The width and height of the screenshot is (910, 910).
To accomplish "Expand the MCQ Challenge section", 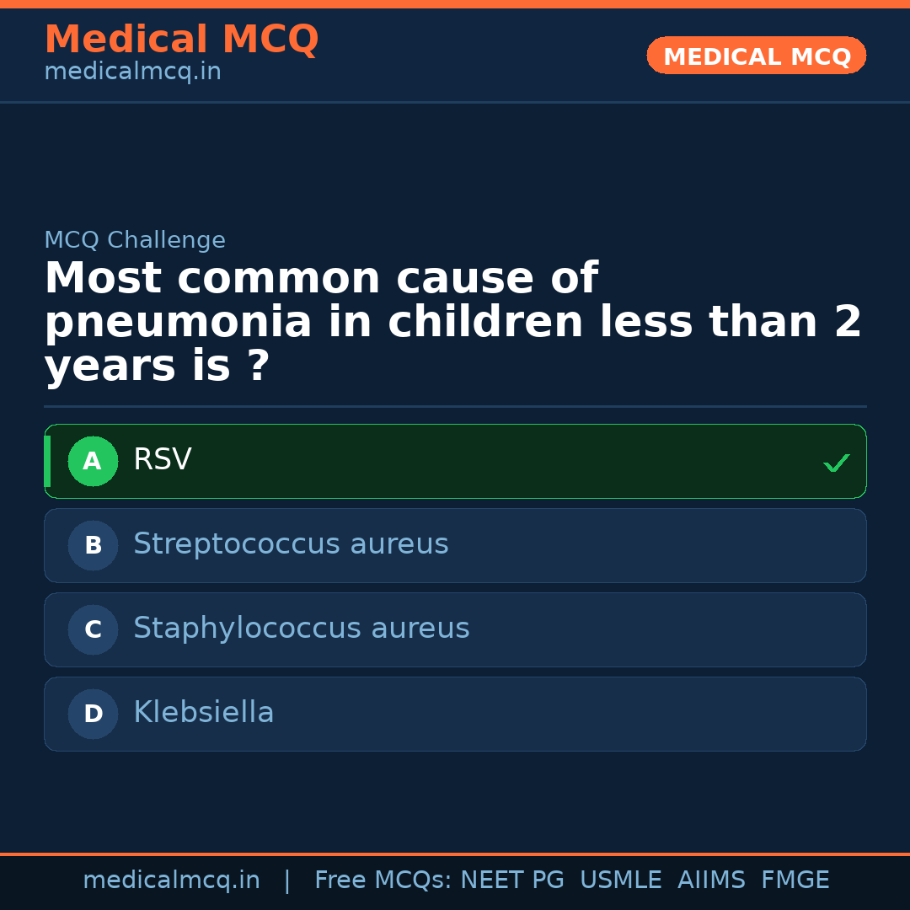I will (x=135, y=240).
